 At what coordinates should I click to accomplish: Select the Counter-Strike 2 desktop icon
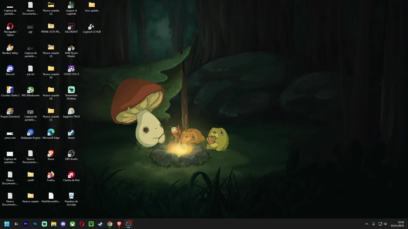click(10, 92)
